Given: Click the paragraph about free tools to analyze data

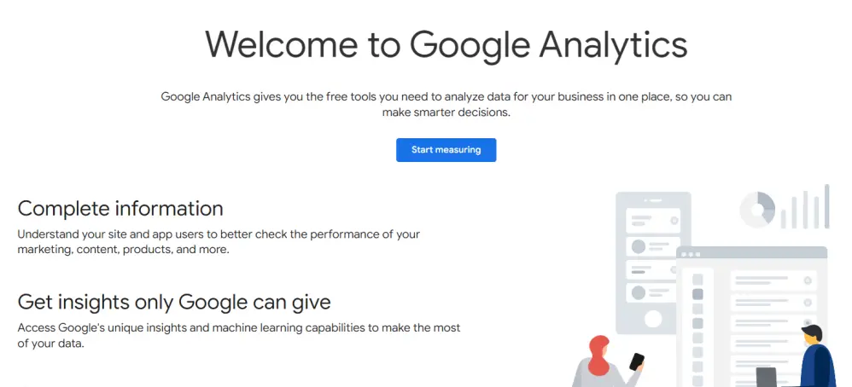Looking at the screenshot, I should 446,105.
